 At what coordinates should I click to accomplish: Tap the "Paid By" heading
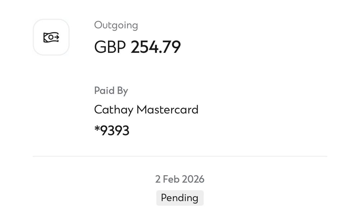111,90
